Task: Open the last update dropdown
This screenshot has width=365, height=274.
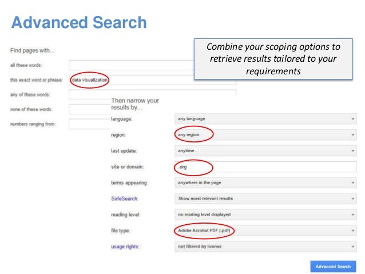Action: (x=265, y=151)
